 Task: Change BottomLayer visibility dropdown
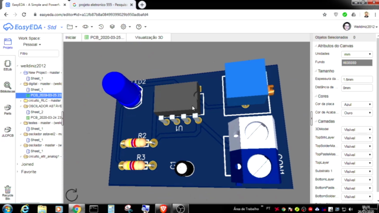click(x=356, y=180)
